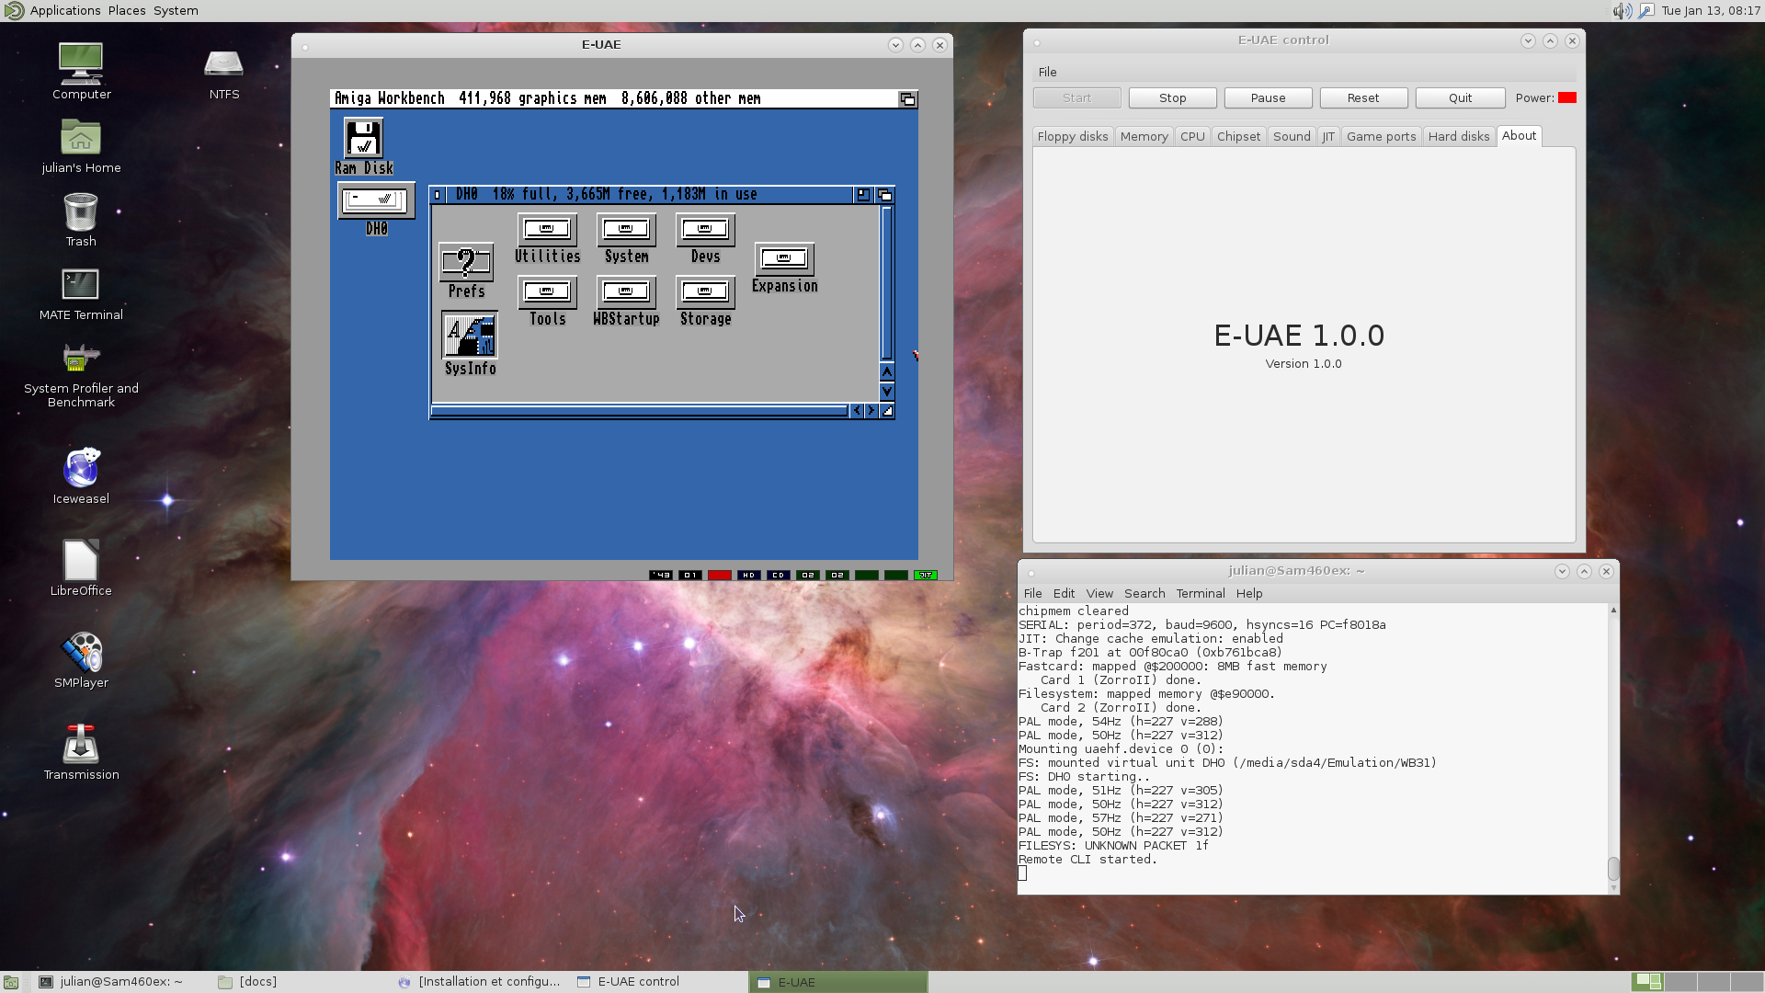Open the Expansion drawer
This screenshot has height=993, width=1765.
coord(784,259)
